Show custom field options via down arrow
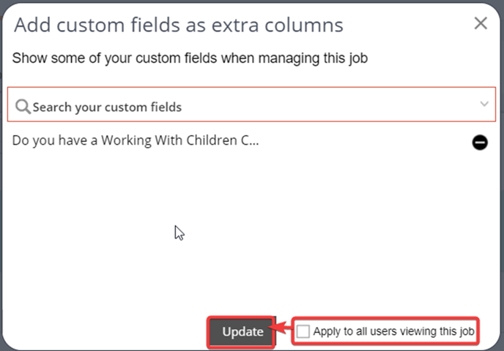Image resolution: width=504 pixels, height=351 pixels. click(484, 104)
